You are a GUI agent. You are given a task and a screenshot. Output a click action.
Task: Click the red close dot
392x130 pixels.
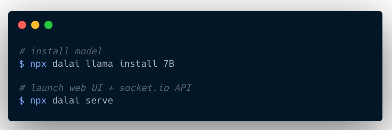(22, 25)
